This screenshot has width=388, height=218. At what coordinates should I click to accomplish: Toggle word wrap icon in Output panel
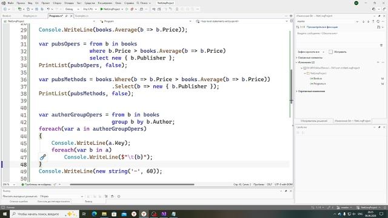[113, 196]
